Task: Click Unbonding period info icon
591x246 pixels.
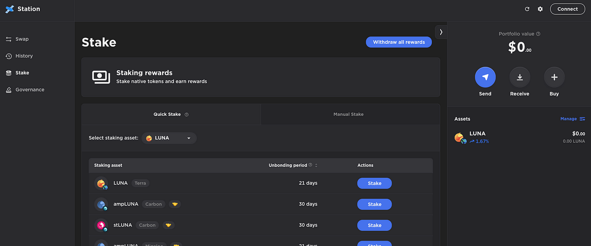Action: click(310, 165)
